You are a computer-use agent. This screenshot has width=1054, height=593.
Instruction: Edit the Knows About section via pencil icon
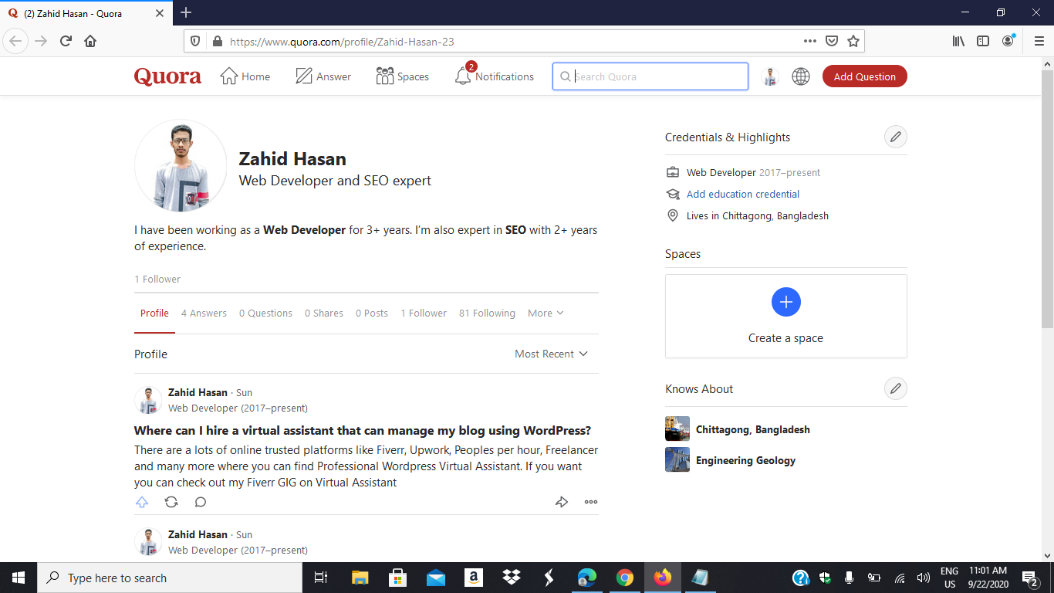(x=895, y=388)
